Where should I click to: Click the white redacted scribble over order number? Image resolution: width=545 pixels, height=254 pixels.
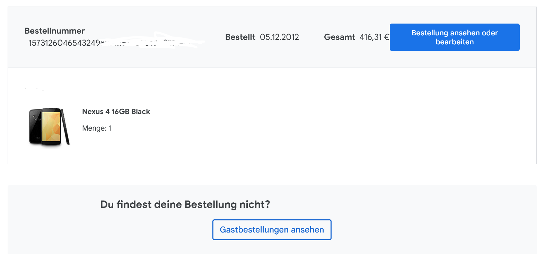(156, 41)
